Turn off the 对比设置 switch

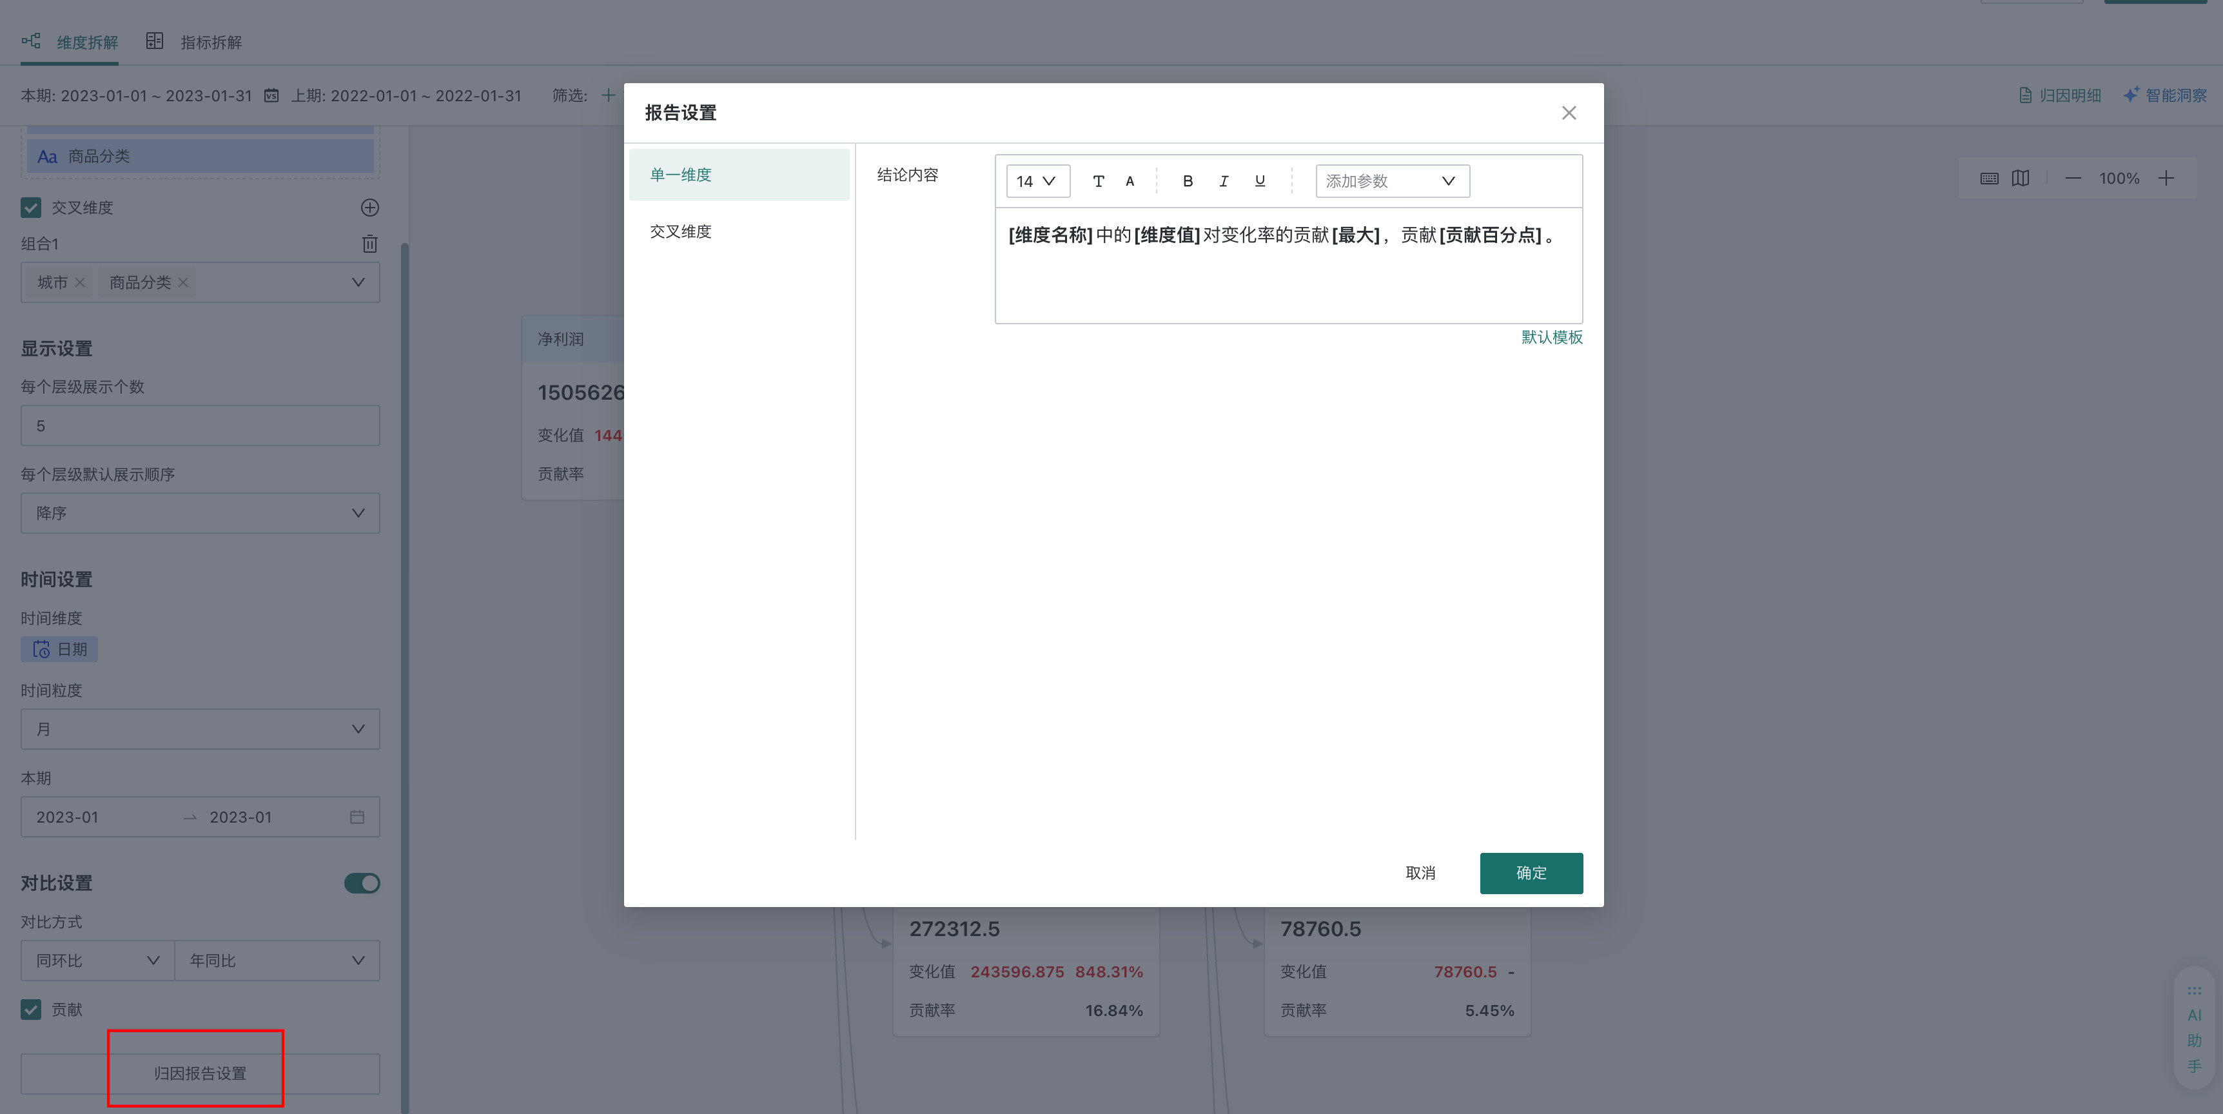[x=362, y=883]
